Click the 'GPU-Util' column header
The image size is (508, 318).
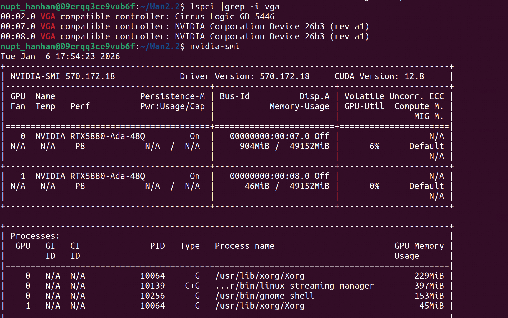click(364, 106)
